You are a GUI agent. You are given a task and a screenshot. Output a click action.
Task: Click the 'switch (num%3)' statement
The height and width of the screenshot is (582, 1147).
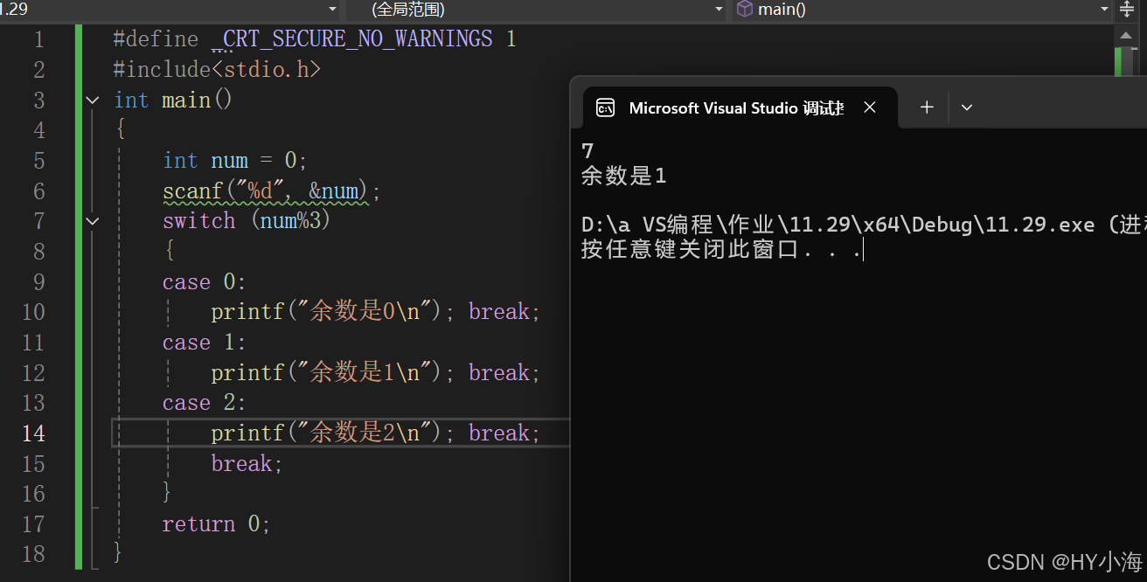[247, 221]
